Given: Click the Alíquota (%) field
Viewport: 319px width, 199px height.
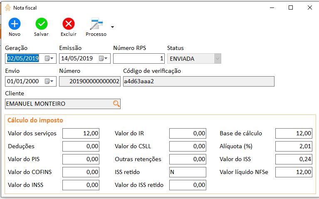Looking at the screenshot, I should point(294,146).
